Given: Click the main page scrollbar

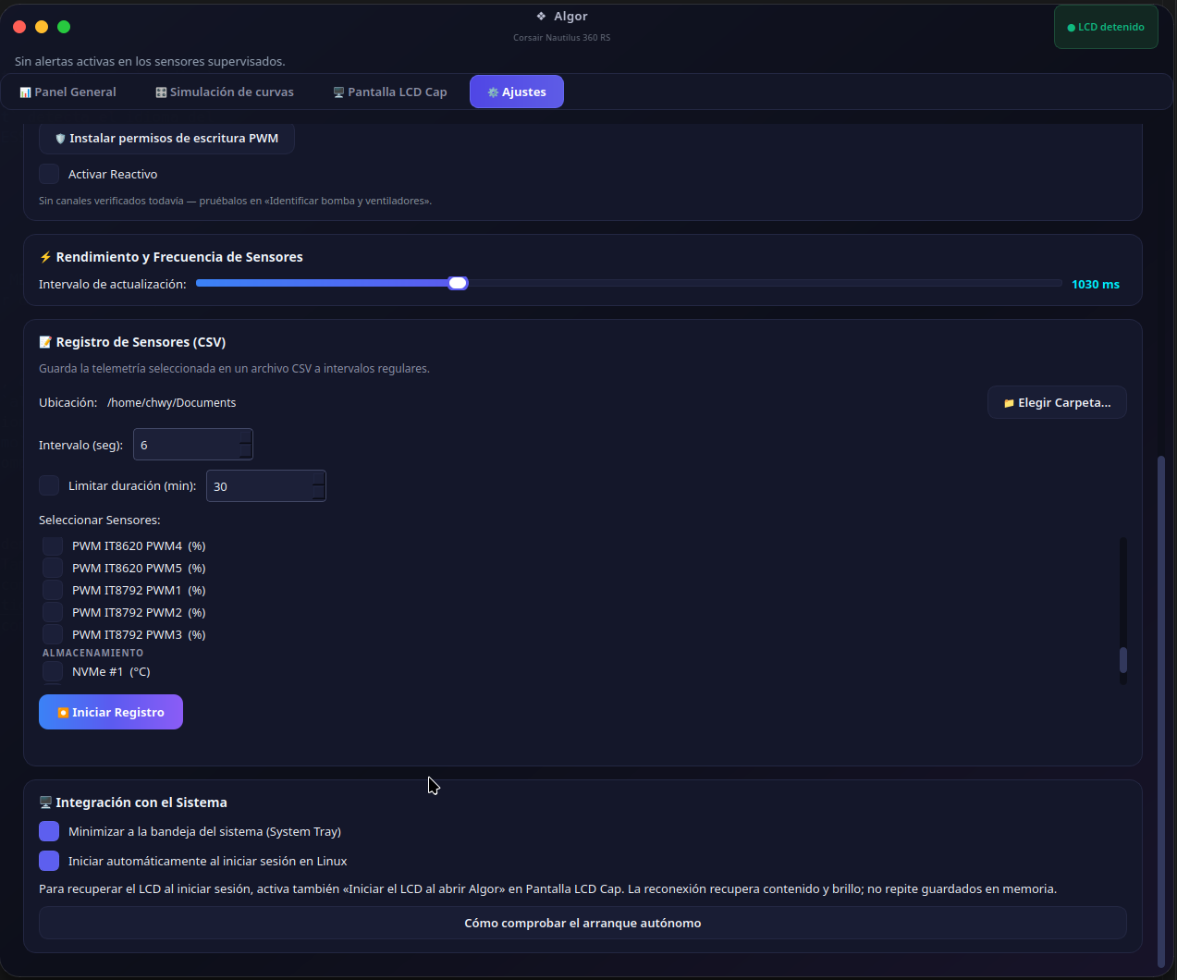Looking at the screenshot, I should 1161,712.
